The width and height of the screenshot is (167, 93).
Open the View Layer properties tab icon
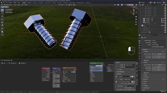pyautogui.click(x=139, y=45)
